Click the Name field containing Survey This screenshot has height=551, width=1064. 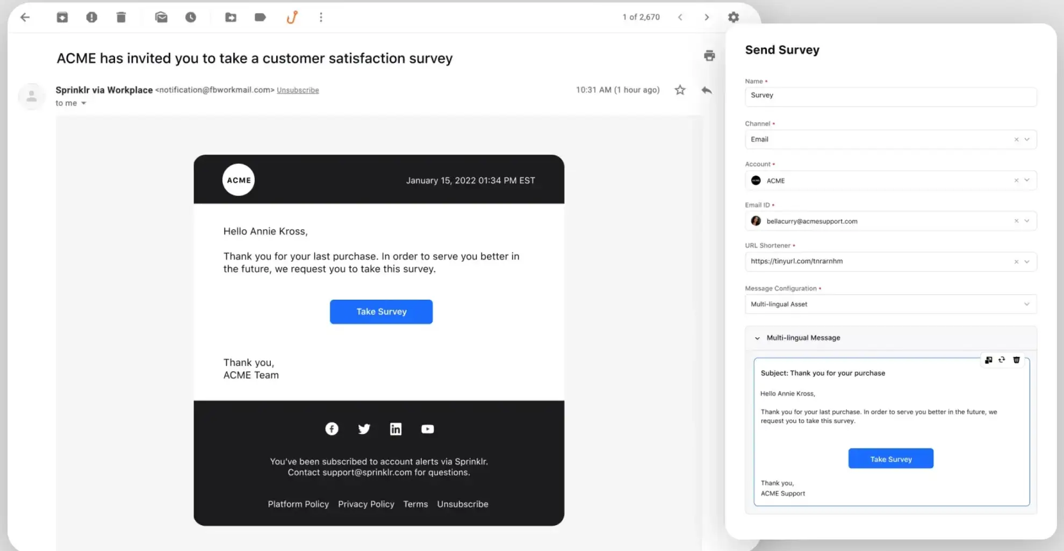pos(890,96)
